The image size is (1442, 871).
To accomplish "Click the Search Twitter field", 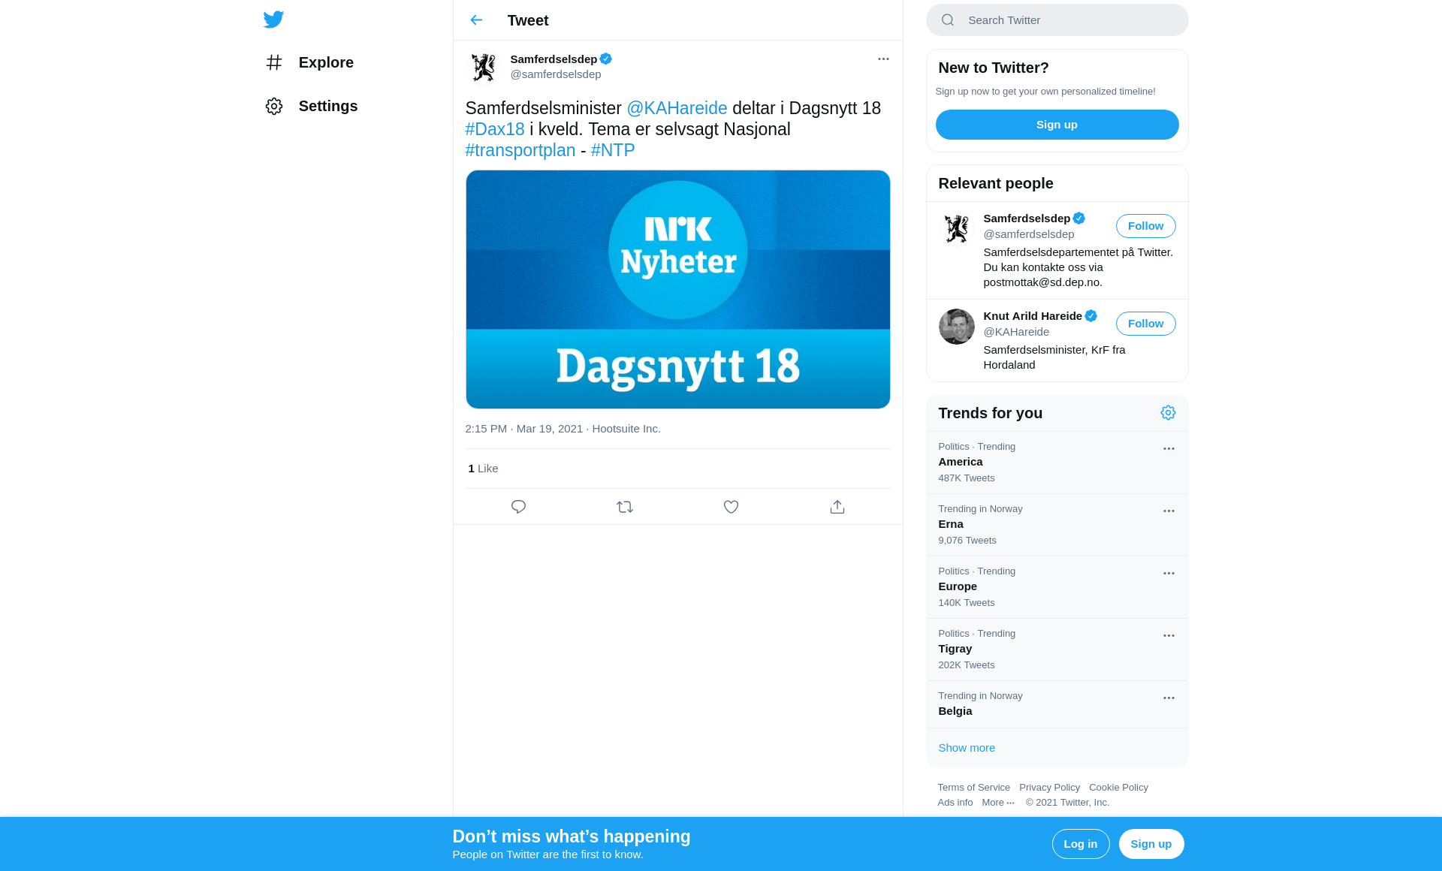I will tap(1057, 20).
